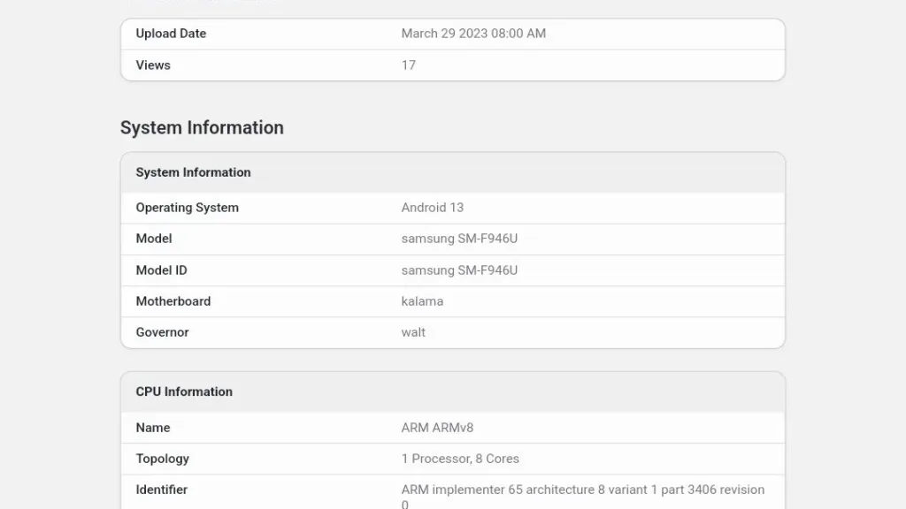The width and height of the screenshot is (906, 509).
Task: Select the governor value "walt"
Action: [413, 332]
